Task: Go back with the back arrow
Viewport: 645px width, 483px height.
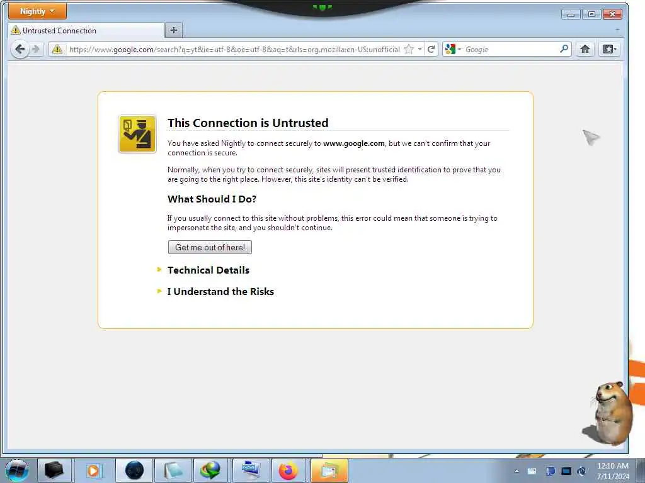Action: [x=20, y=49]
